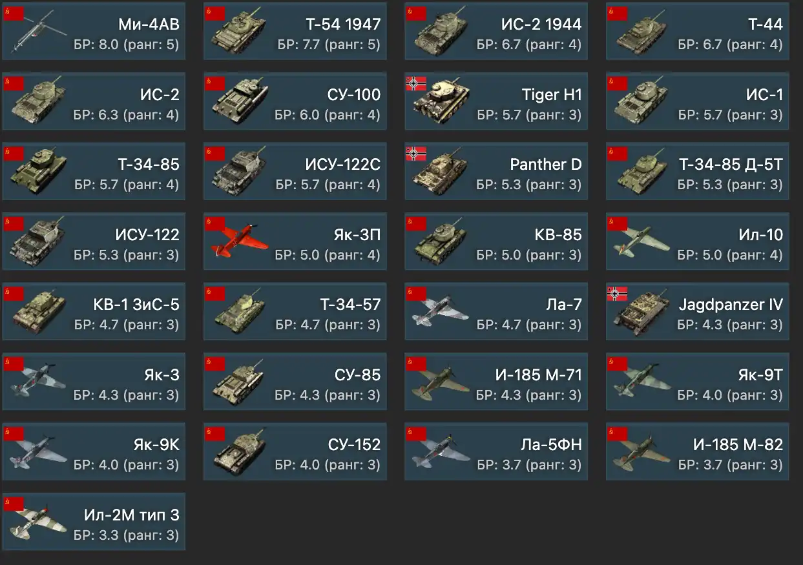The image size is (803, 565).
Task: Click the German flag on Panther D card
Action: coord(416,154)
